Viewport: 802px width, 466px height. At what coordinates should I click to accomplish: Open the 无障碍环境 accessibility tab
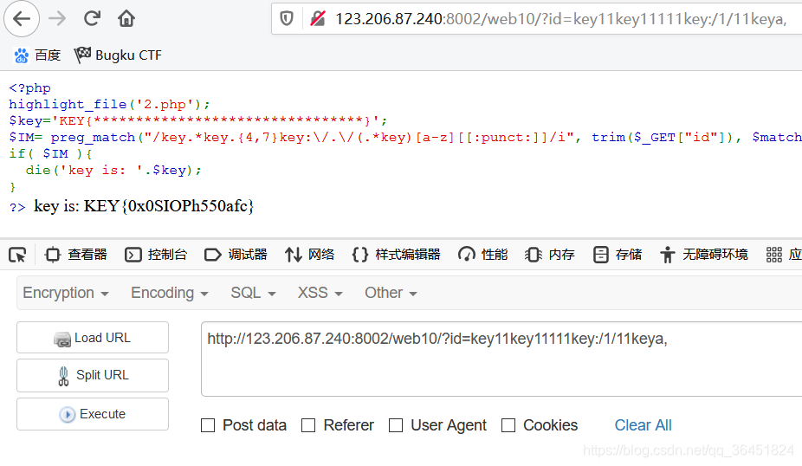click(x=704, y=255)
